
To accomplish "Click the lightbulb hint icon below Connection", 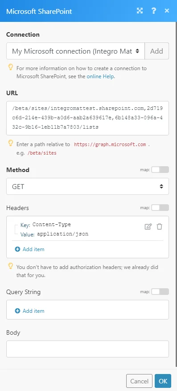I will tap(10, 67).
